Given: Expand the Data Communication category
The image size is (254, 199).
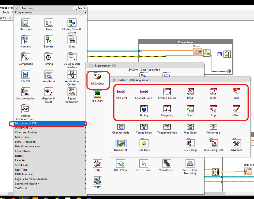Looking at the screenshot, I should pyautogui.click(x=50, y=146).
